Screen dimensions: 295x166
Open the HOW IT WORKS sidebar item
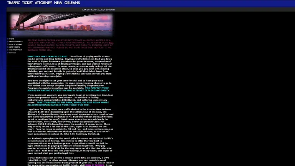click(16, 45)
